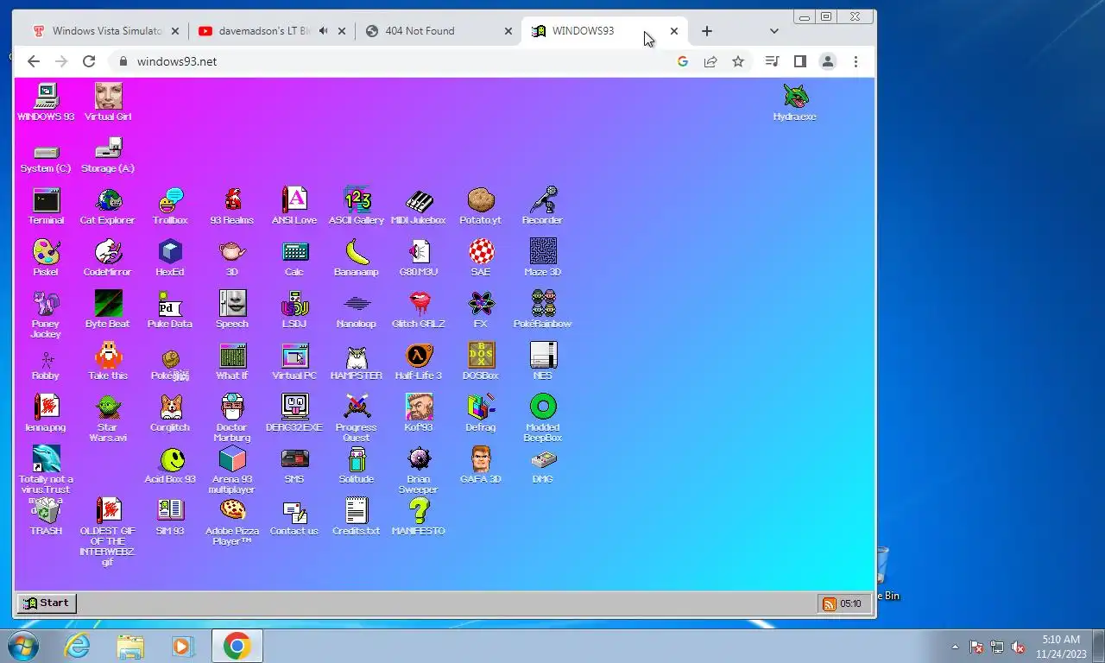
Task: Open Corglitch corgi icon
Action: coord(170,413)
